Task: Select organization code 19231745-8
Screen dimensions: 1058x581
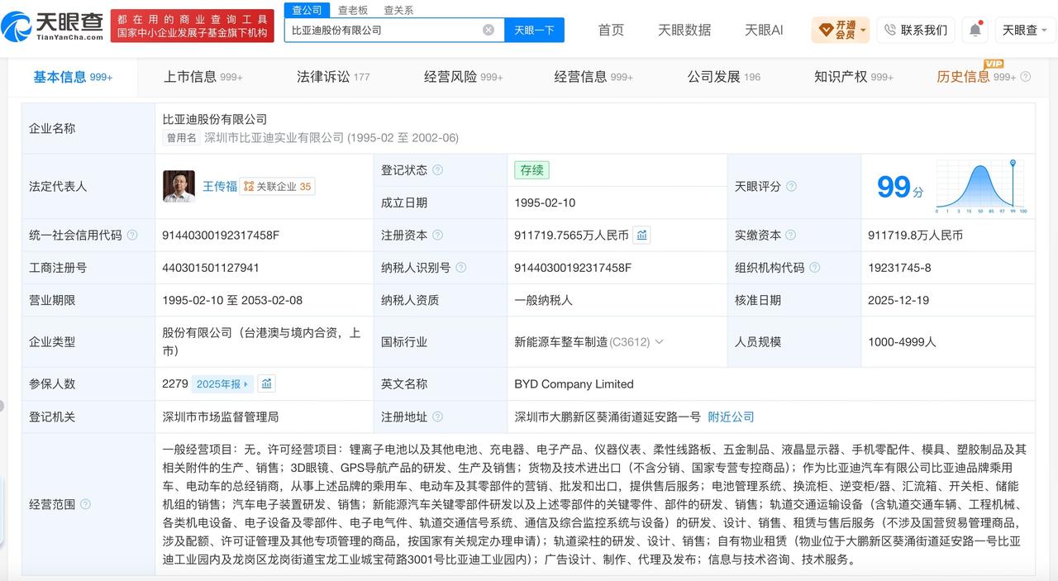Action: click(899, 268)
